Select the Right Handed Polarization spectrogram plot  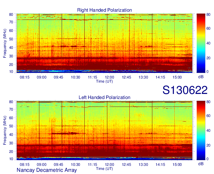tap(104, 43)
